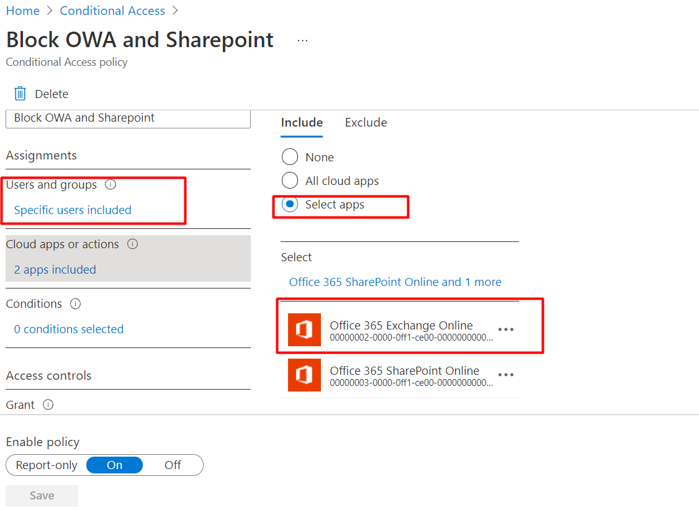Select the All cloud apps radio button
The height and width of the screenshot is (510, 699).
[x=290, y=181]
